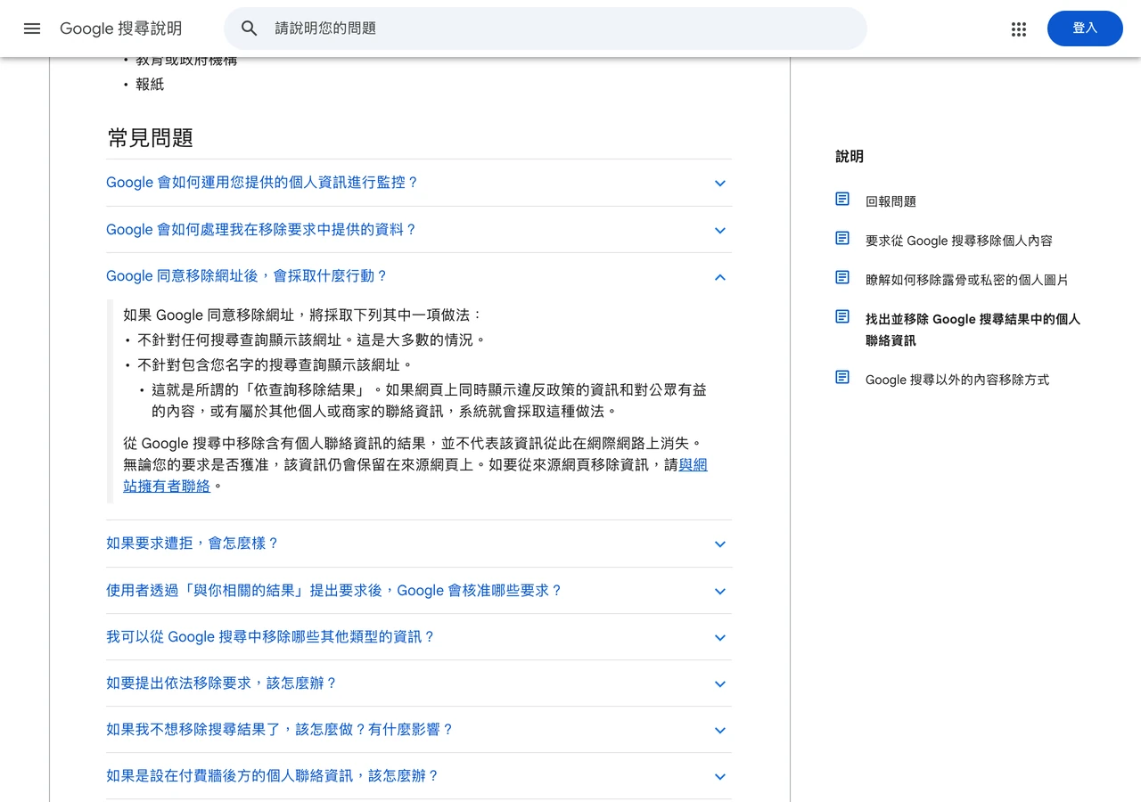1141x802 pixels.
Task: Open sidebar article 要求從 Google 搜尋移除個人內容
Action: (x=959, y=241)
